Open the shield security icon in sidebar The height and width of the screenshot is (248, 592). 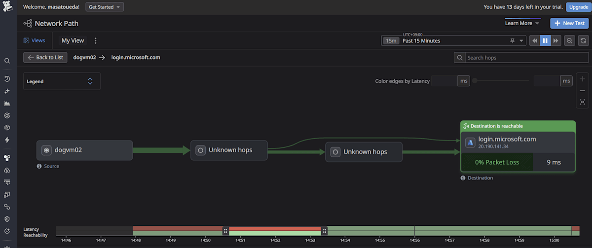click(x=7, y=219)
